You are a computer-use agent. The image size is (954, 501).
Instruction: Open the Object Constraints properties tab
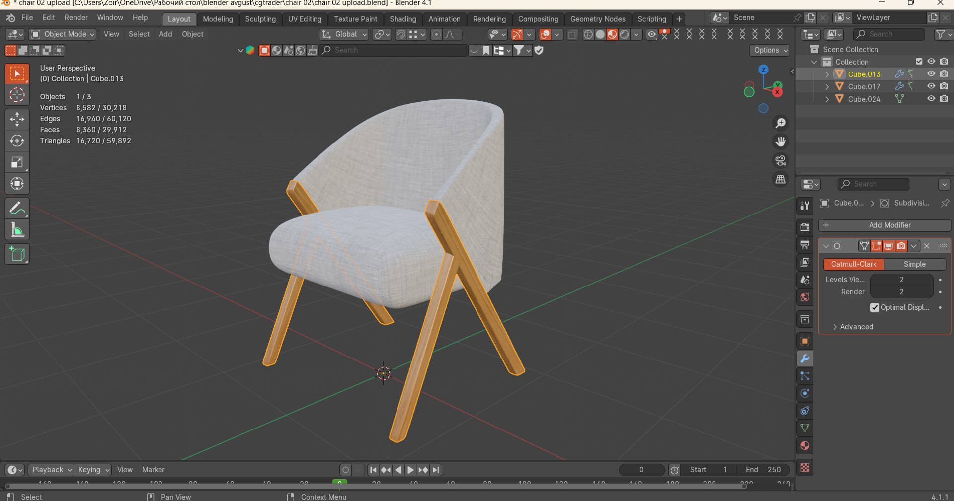tap(805, 411)
